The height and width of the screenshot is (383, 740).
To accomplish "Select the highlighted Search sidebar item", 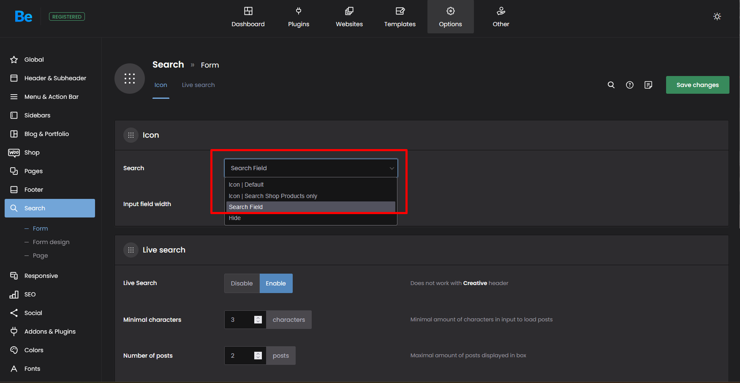I will [x=50, y=208].
